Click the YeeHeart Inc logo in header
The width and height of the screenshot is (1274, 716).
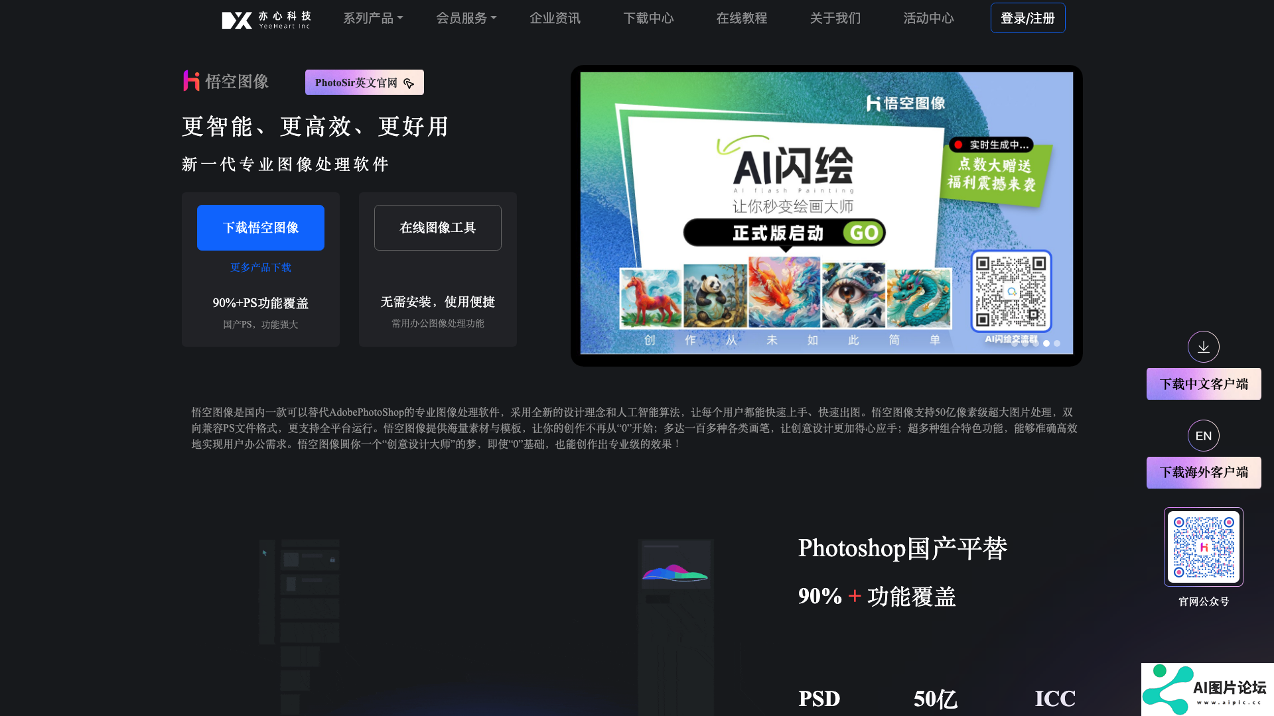pos(266,19)
